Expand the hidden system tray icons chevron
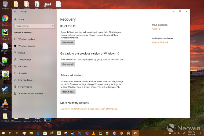This screenshot has width=204, height=136. pyautogui.click(x=165, y=133)
